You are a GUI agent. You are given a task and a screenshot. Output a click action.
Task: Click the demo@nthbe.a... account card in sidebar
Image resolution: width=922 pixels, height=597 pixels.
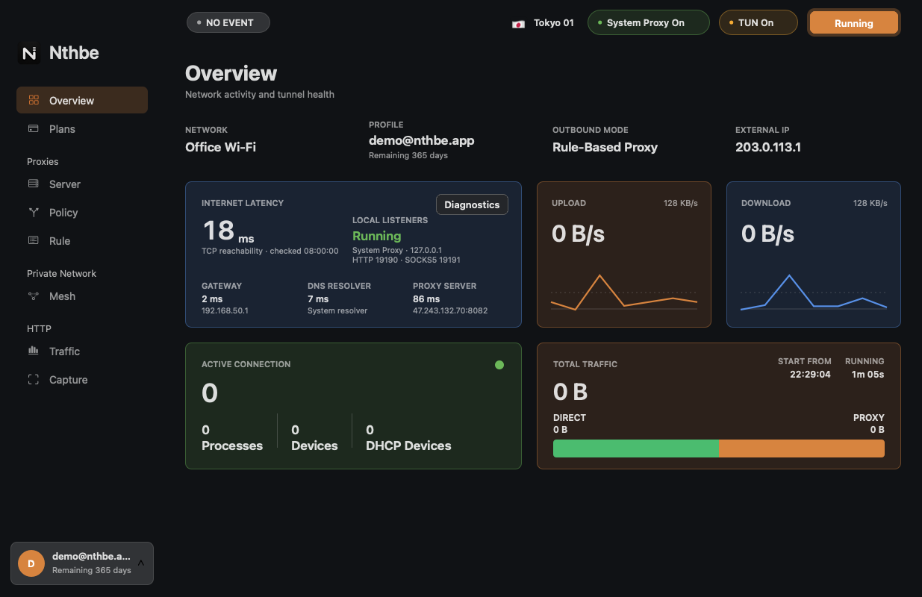point(82,563)
